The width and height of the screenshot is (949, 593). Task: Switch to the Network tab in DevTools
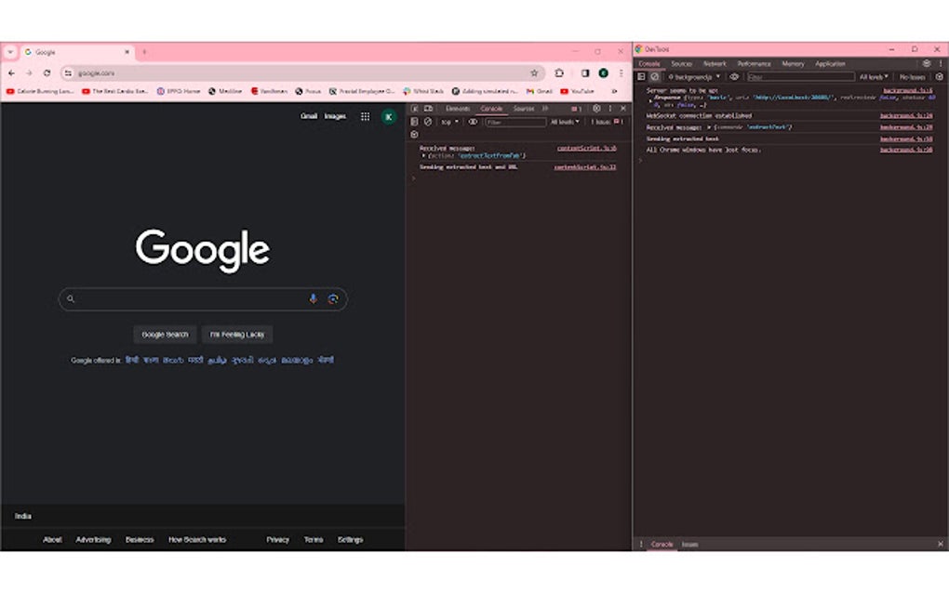tap(714, 63)
